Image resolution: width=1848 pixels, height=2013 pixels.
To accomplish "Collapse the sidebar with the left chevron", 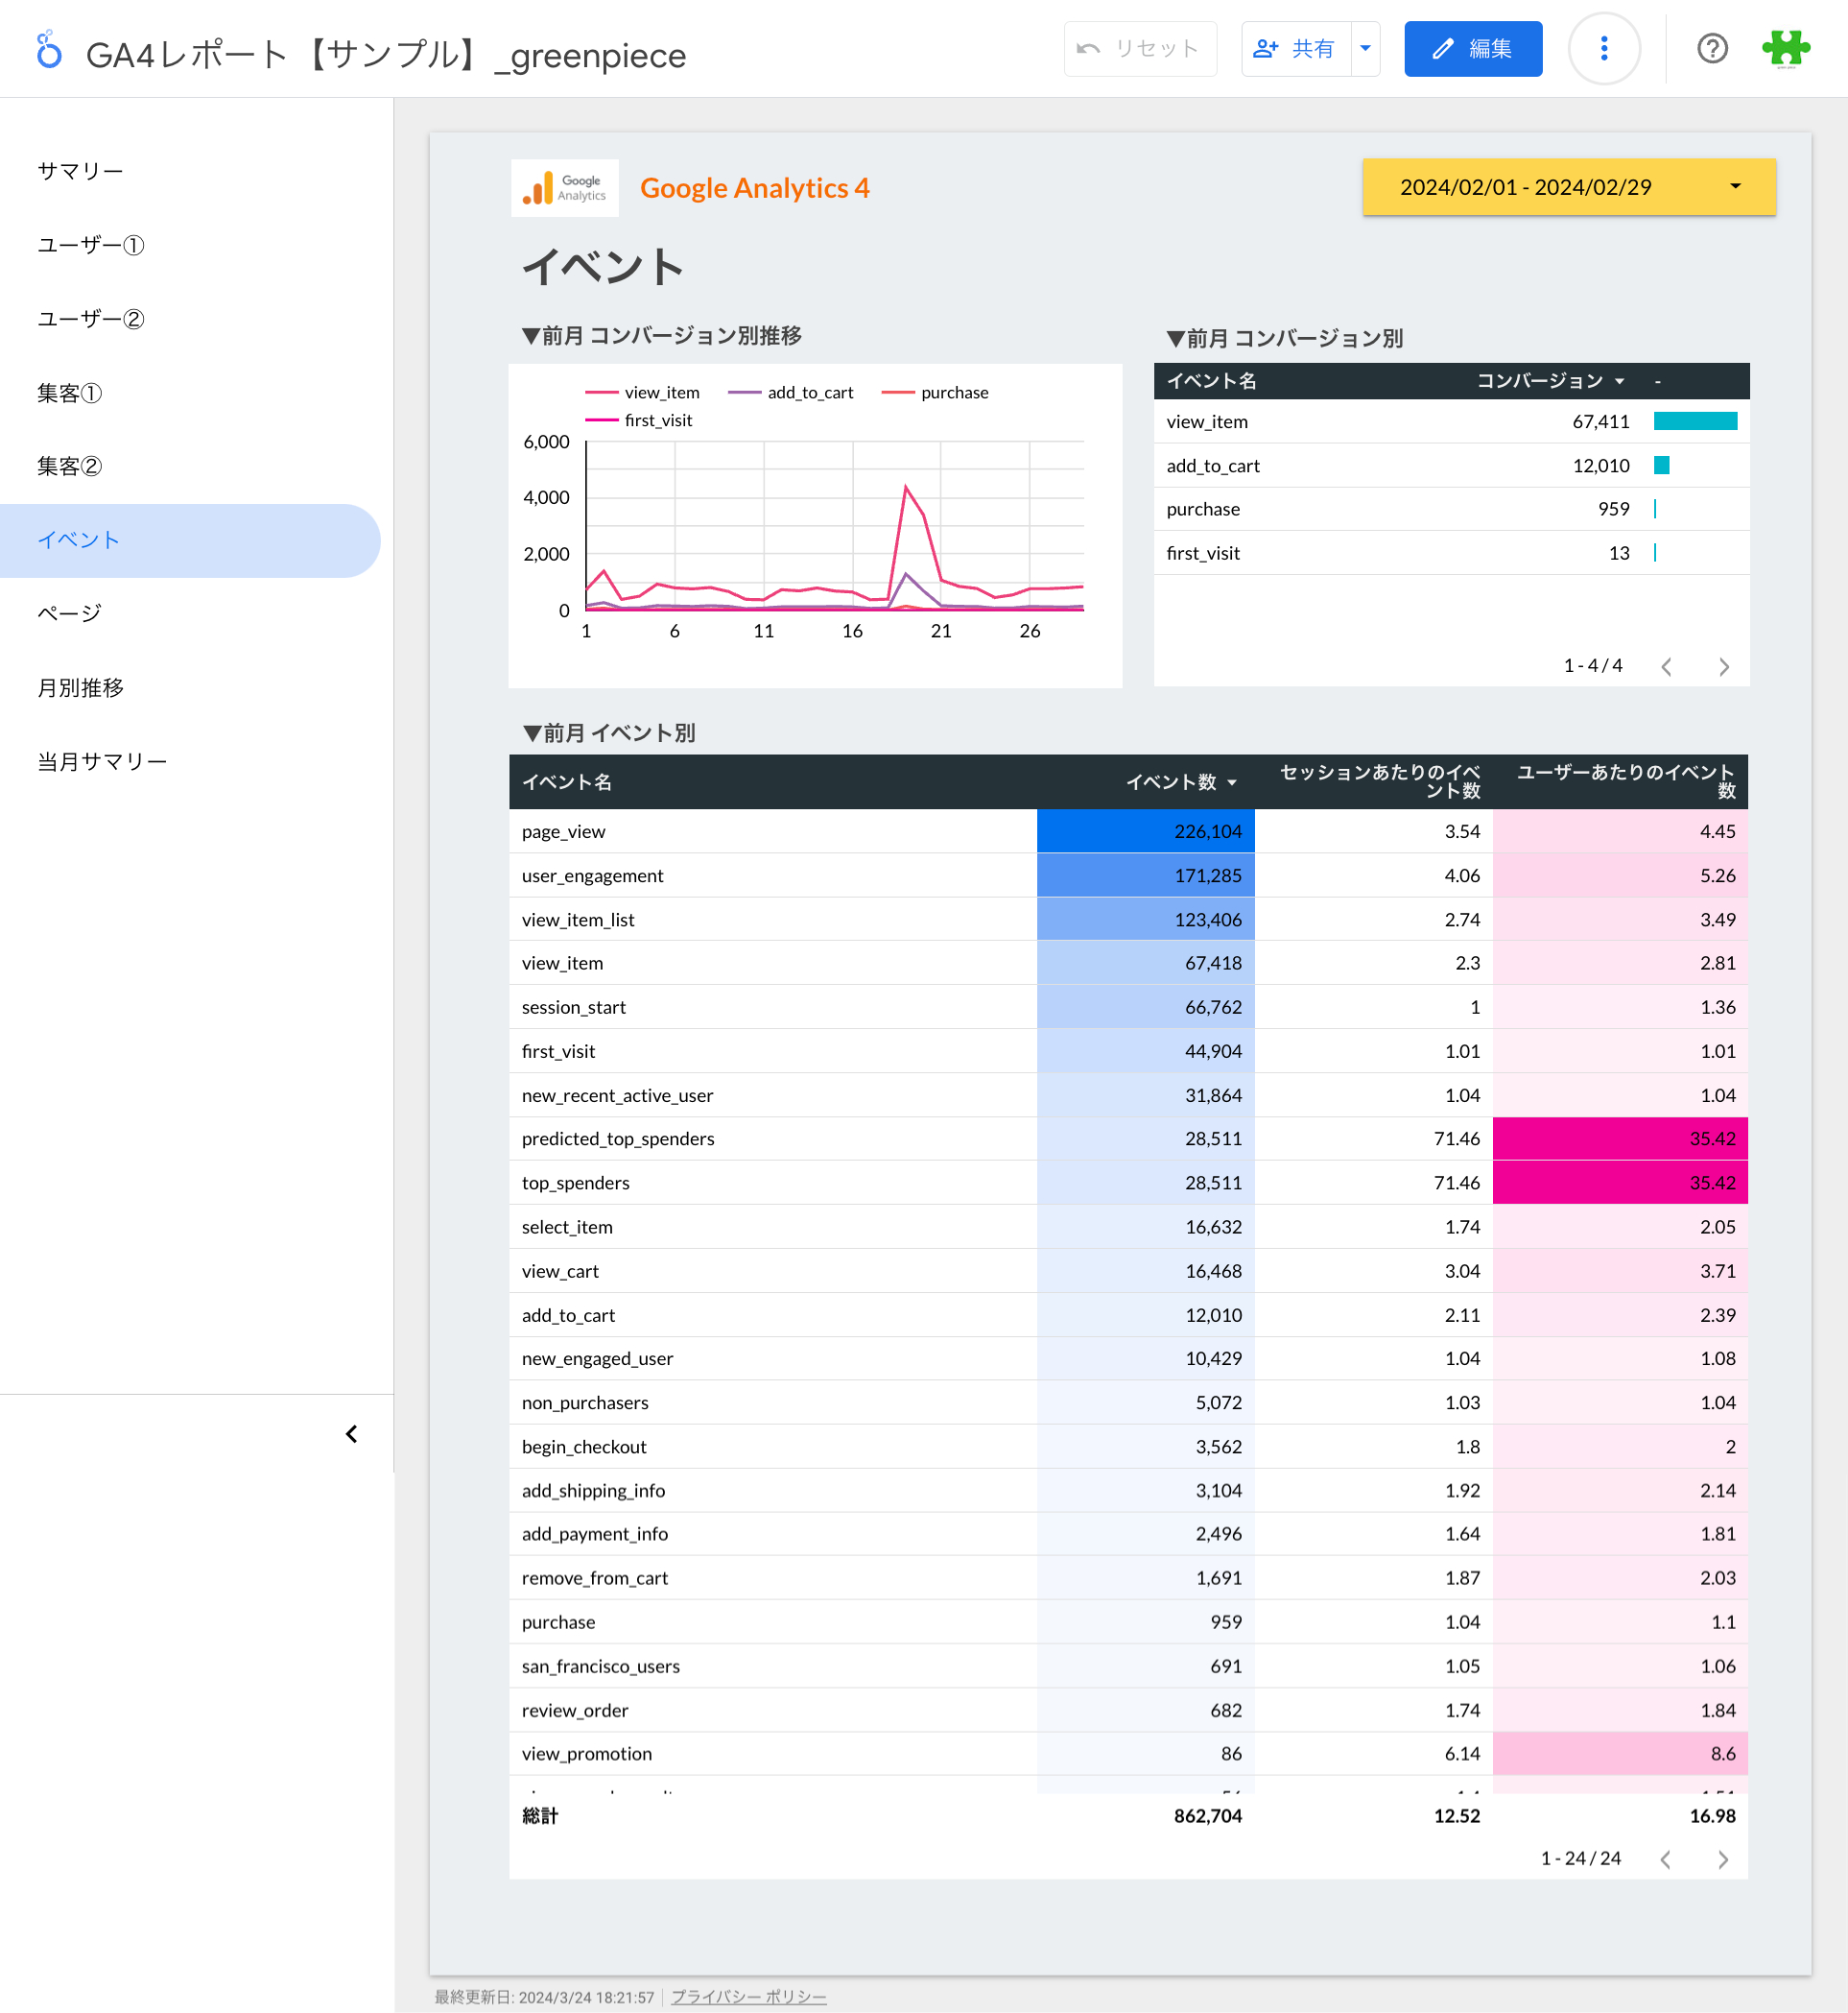I will [x=351, y=1434].
